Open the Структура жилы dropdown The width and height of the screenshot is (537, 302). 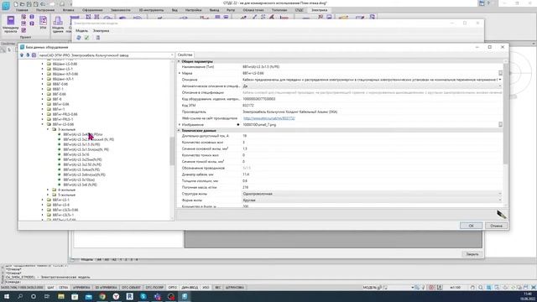click(500, 194)
